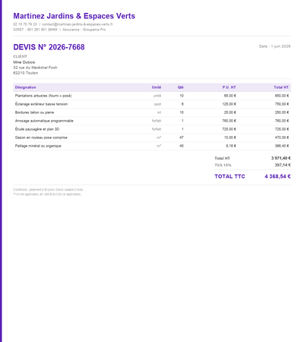Screen dimensions: 304x342
Task: Click the Total HT column header
Action: [281, 87]
